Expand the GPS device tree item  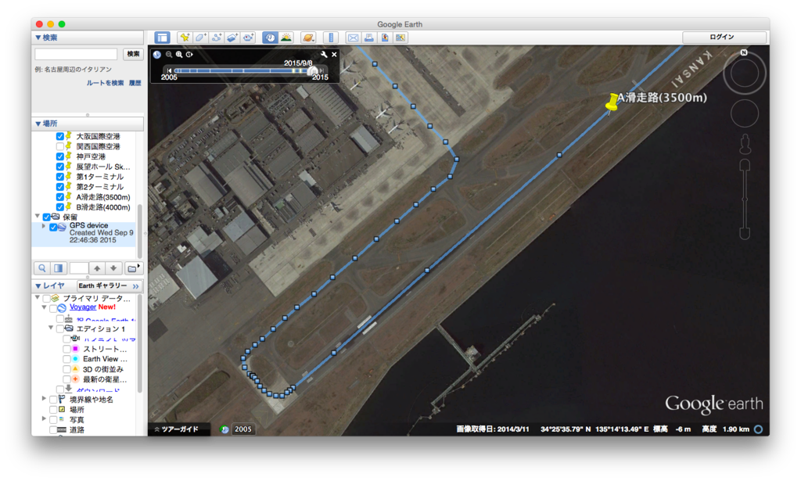click(x=44, y=226)
